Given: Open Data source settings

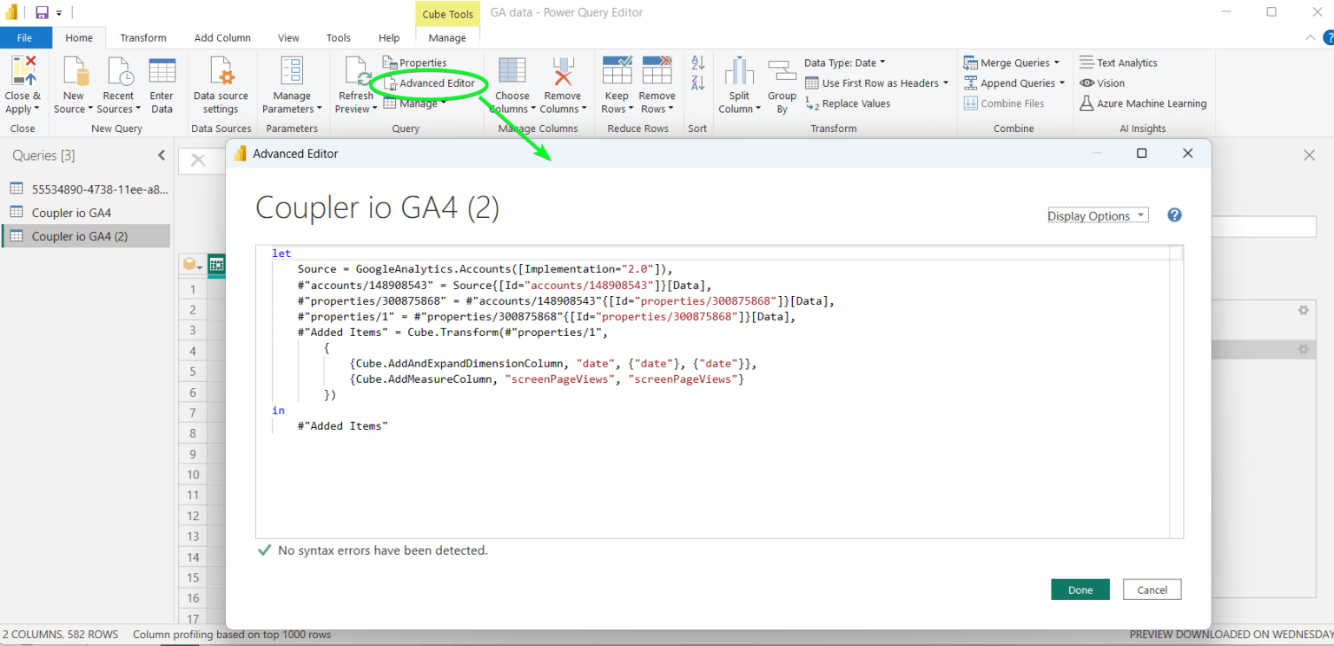Looking at the screenshot, I should tap(220, 82).
